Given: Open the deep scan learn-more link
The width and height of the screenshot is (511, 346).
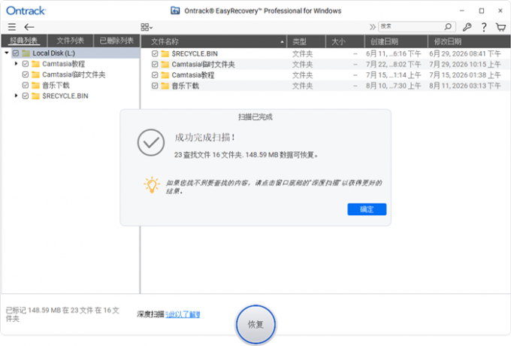Looking at the screenshot, I should point(183,314).
